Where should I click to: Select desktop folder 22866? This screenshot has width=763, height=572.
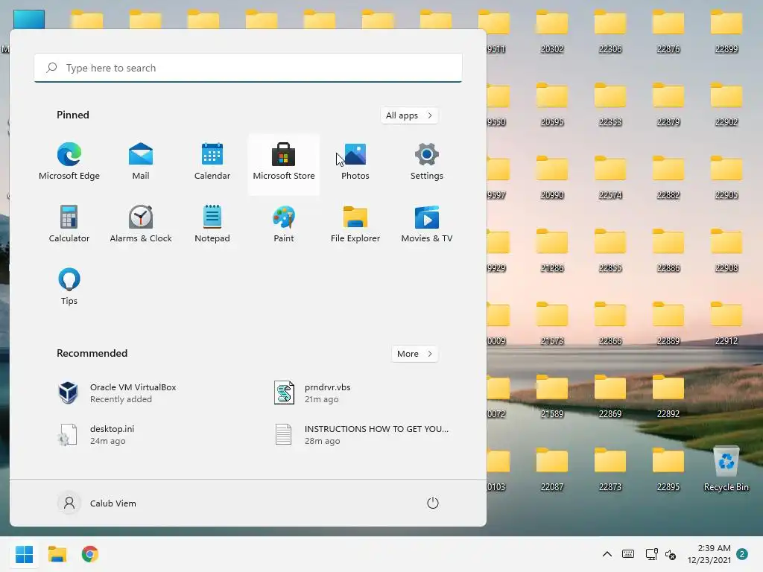tap(610, 323)
